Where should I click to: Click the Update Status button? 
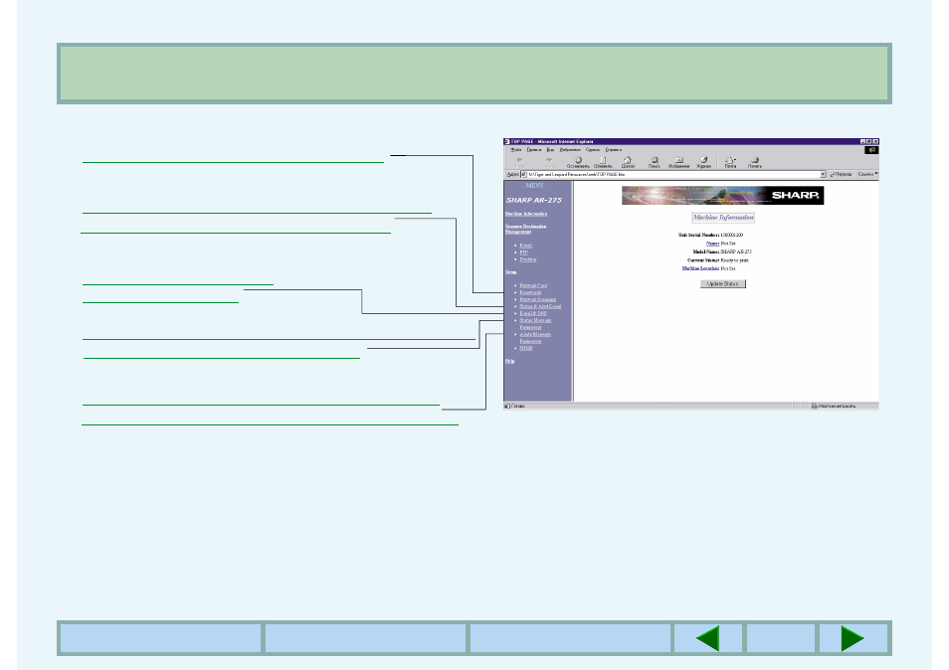(722, 283)
